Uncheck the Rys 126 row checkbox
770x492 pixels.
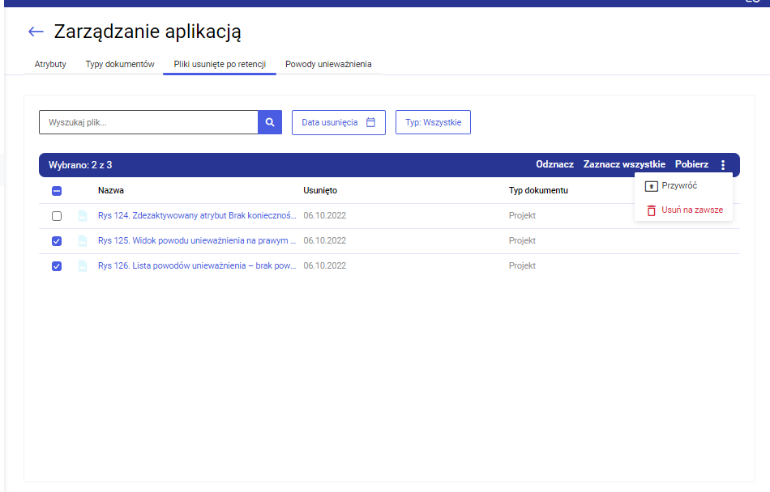[x=57, y=265]
